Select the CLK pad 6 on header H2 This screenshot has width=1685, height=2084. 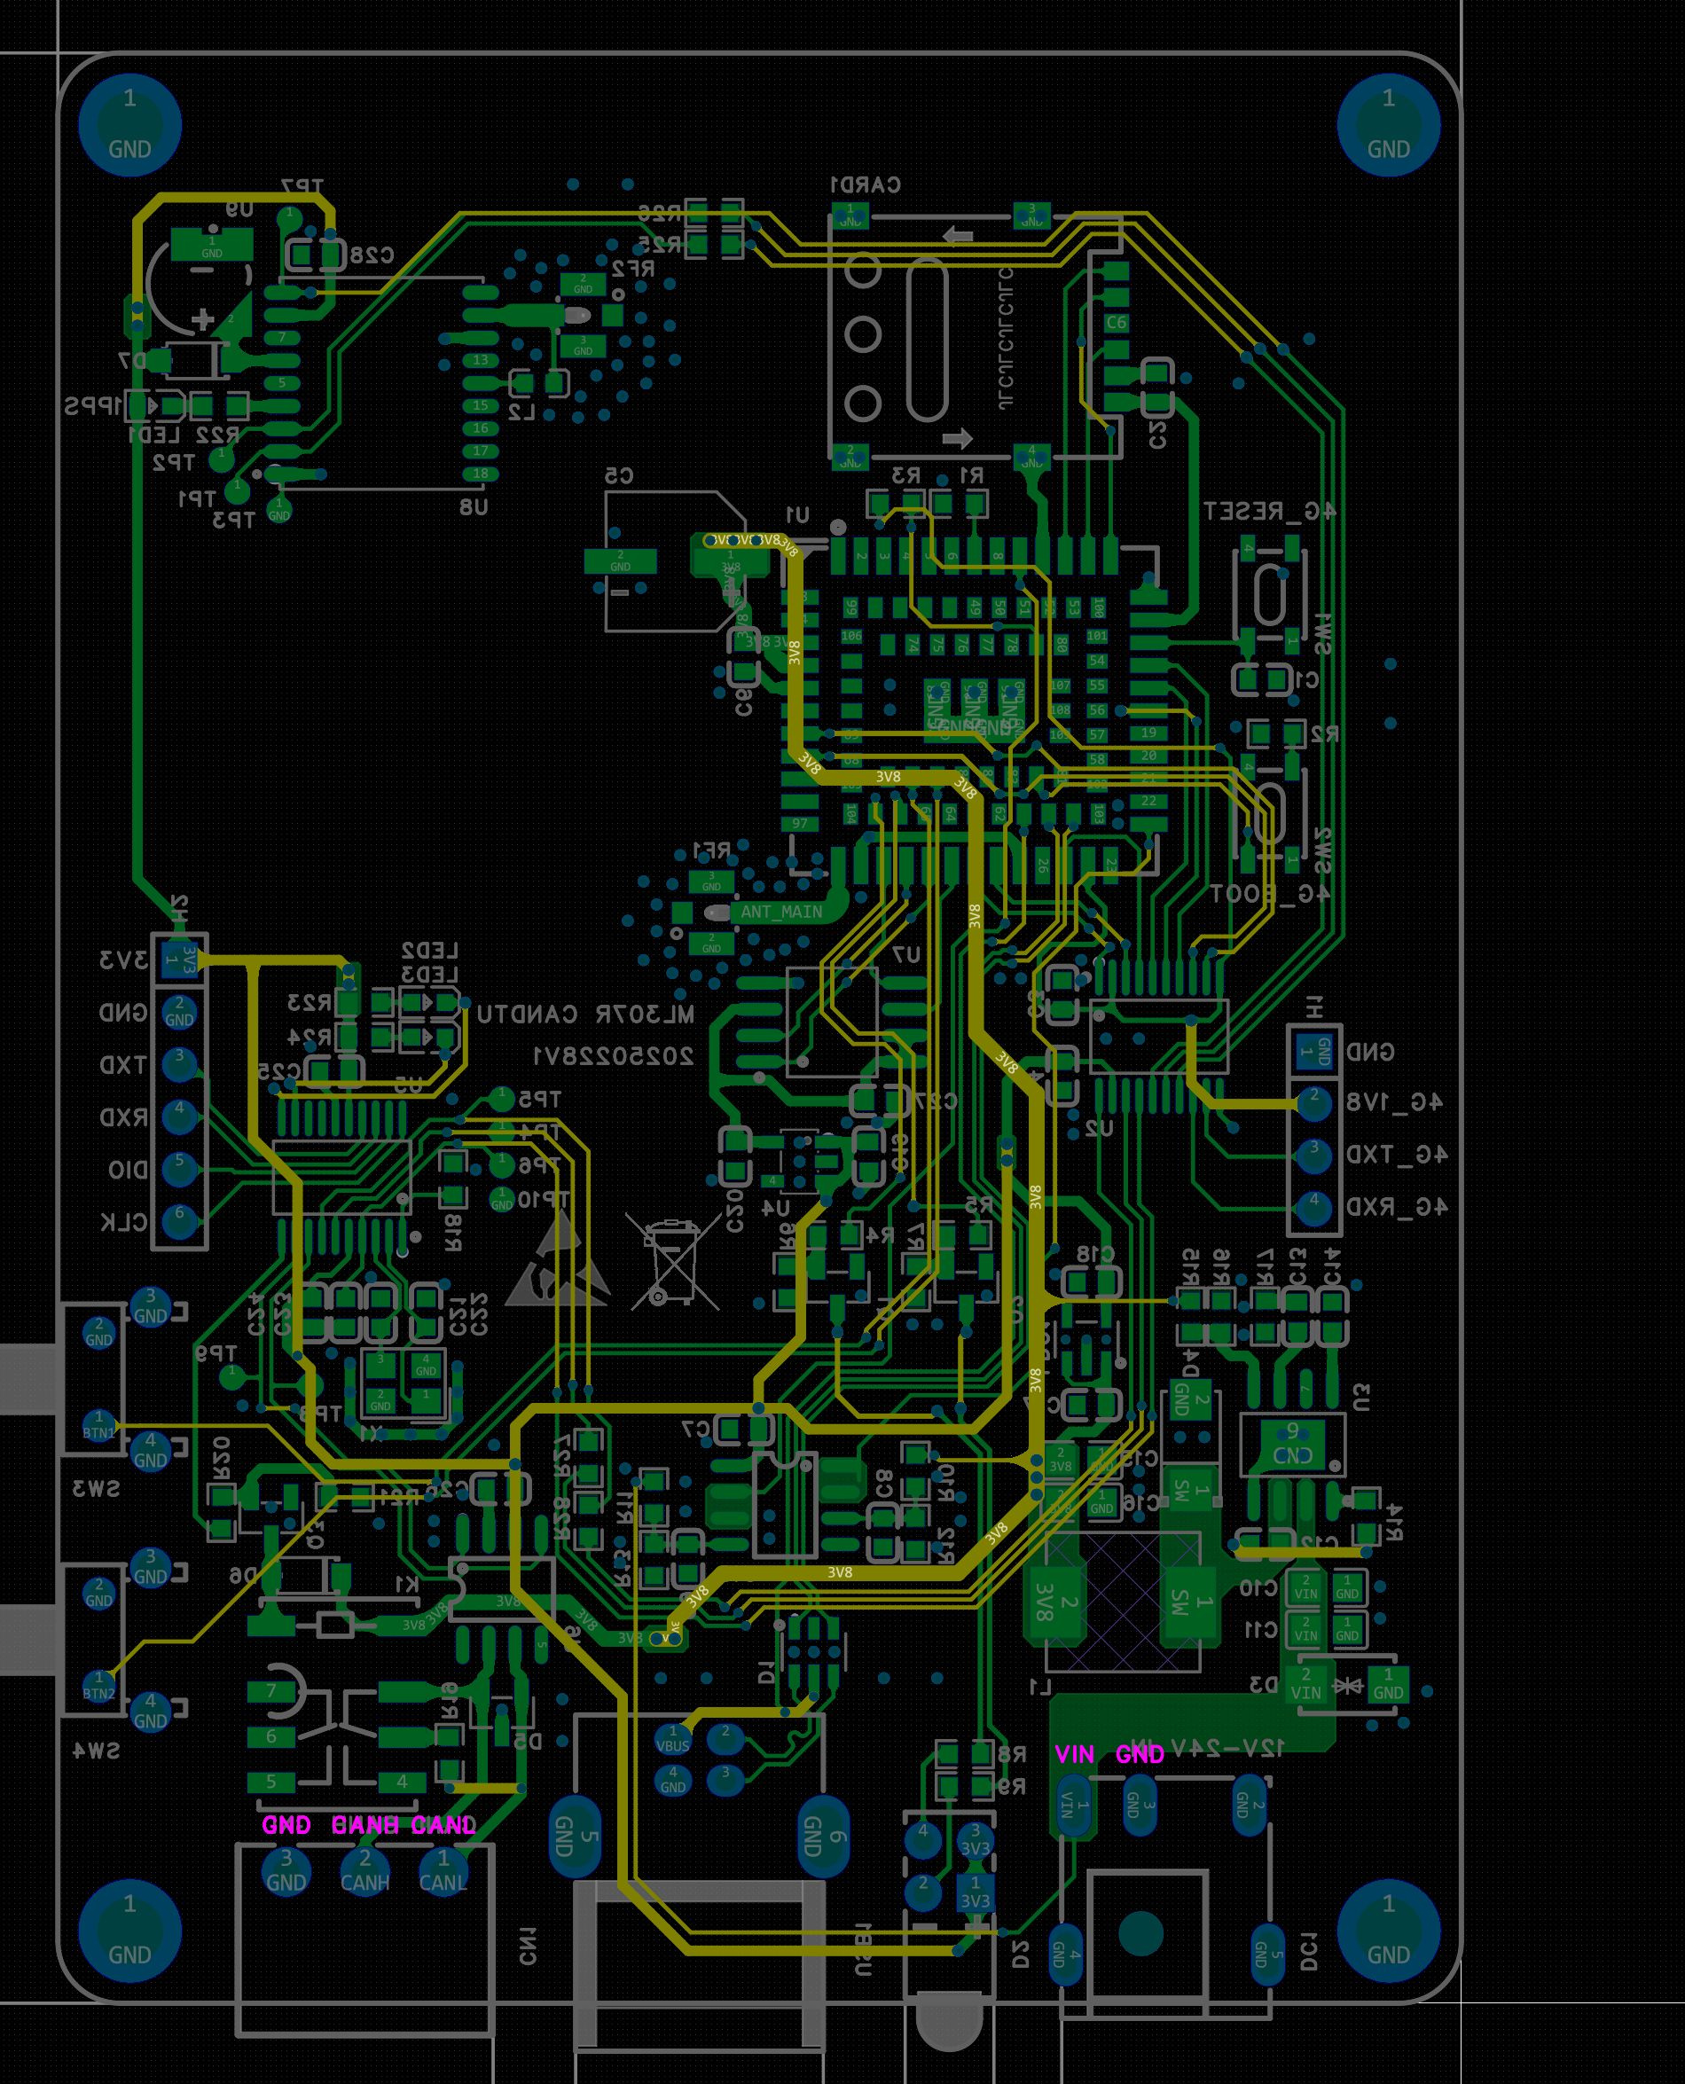click(178, 1220)
